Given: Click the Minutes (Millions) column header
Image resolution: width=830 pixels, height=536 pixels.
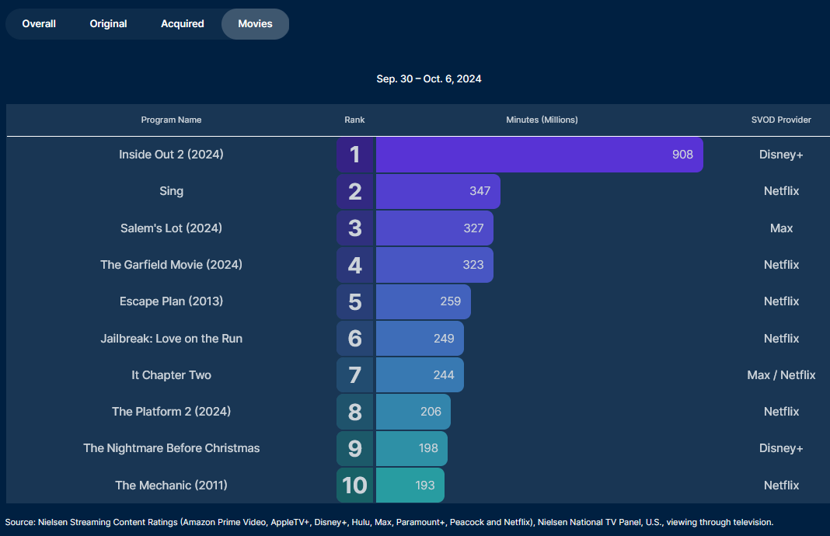Looking at the screenshot, I should pyautogui.click(x=542, y=120).
